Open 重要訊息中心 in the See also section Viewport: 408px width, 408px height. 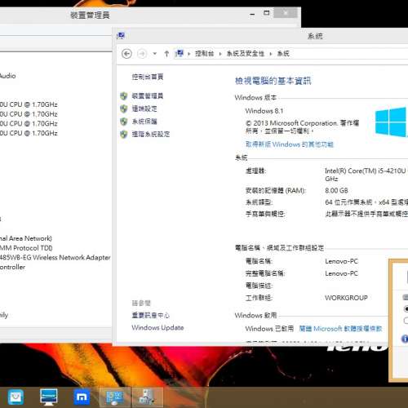coord(151,315)
